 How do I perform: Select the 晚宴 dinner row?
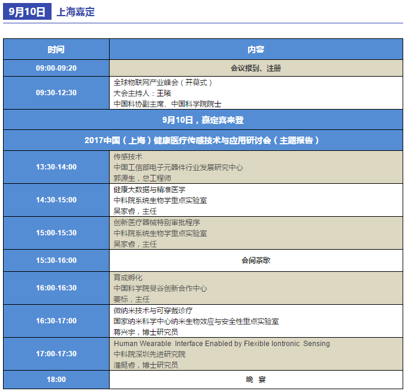(256, 379)
